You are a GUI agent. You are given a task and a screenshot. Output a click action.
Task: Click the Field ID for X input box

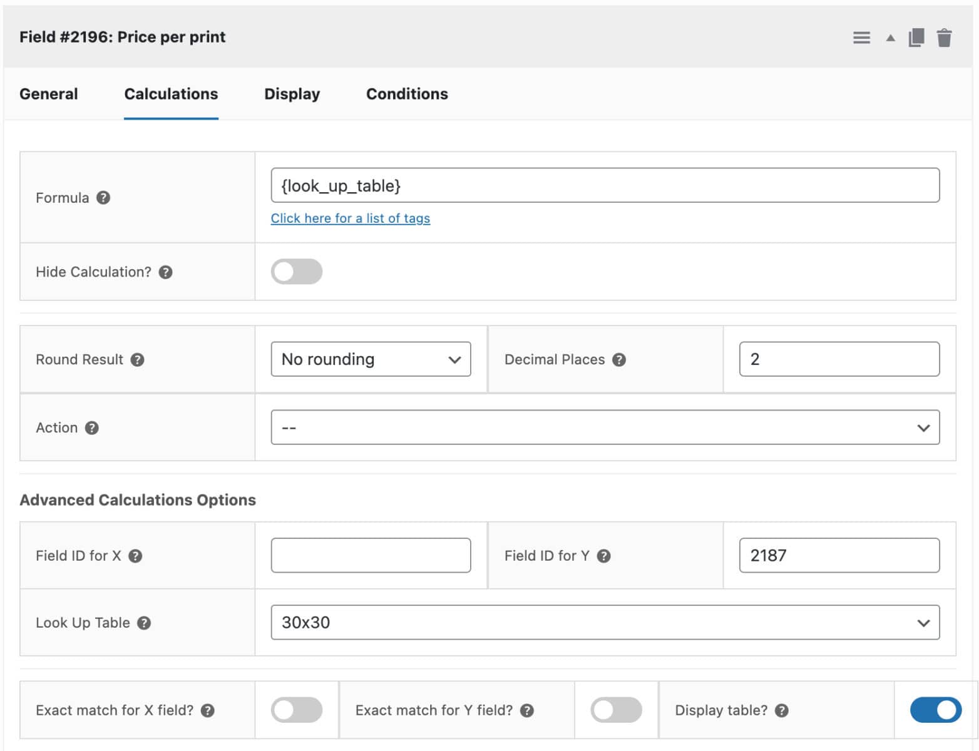pyautogui.click(x=371, y=555)
